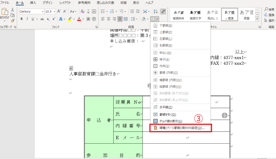Select 線種とページ罫線と網かけの設定(O) menu item
This screenshot has height=159, width=276.
[x=181, y=128]
